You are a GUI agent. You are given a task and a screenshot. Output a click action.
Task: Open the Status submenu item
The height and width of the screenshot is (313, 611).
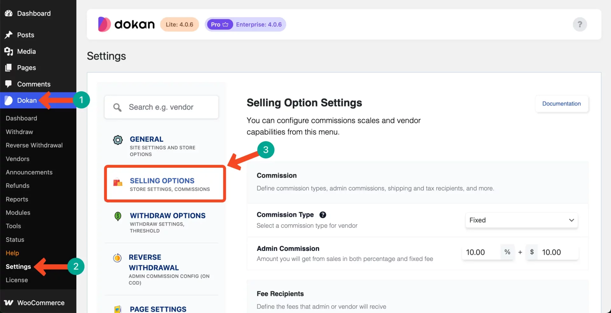(15, 239)
